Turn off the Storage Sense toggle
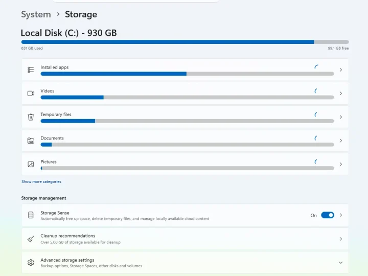The width and height of the screenshot is (368, 276). [x=328, y=215]
